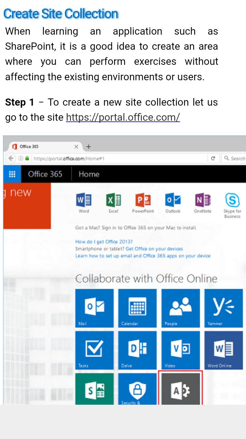This screenshot has width=246, height=439.
Task: Open the People tile
Action: tap(180, 308)
